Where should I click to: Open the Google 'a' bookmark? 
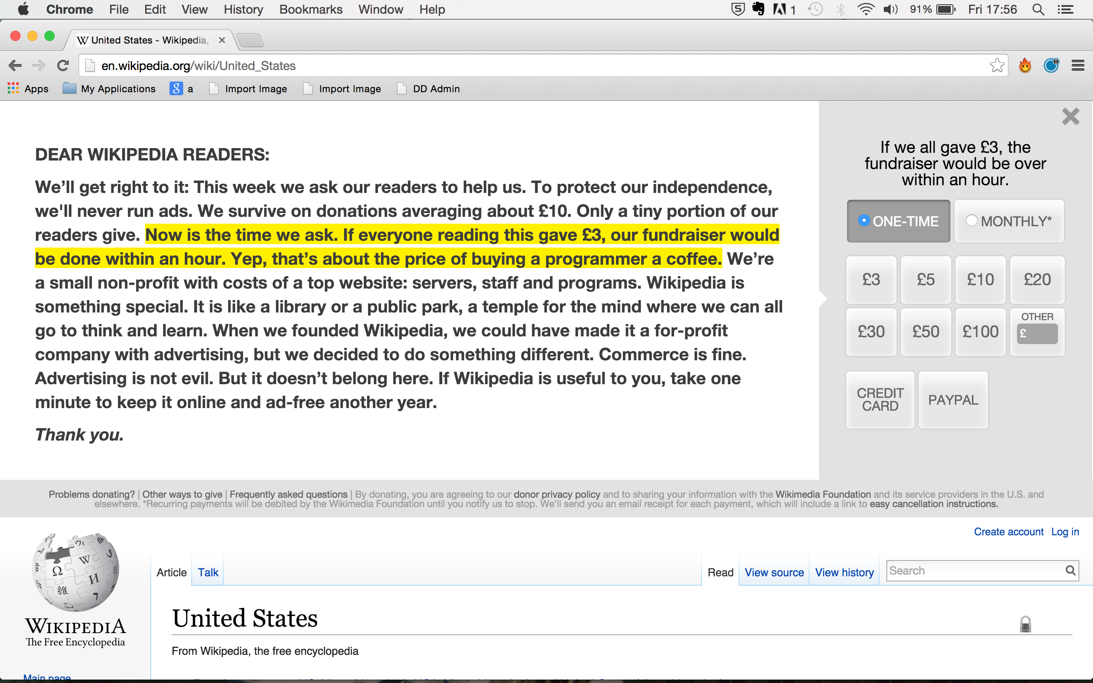[x=181, y=88]
